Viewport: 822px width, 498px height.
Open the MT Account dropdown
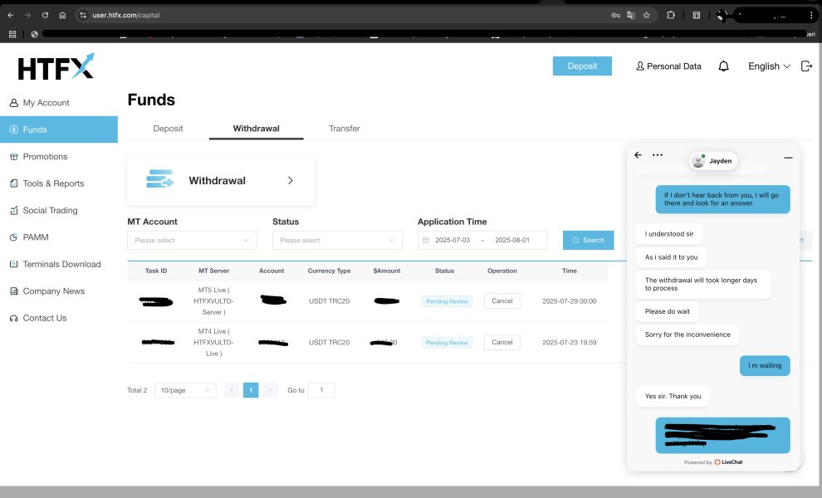point(192,240)
